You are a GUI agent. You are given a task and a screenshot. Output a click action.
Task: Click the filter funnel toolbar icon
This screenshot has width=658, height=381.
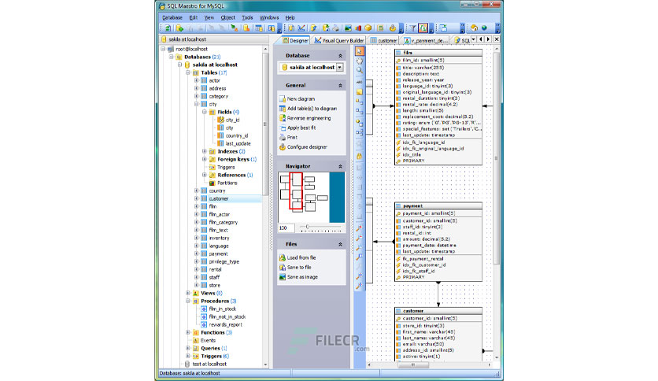(x=413, y=28)
